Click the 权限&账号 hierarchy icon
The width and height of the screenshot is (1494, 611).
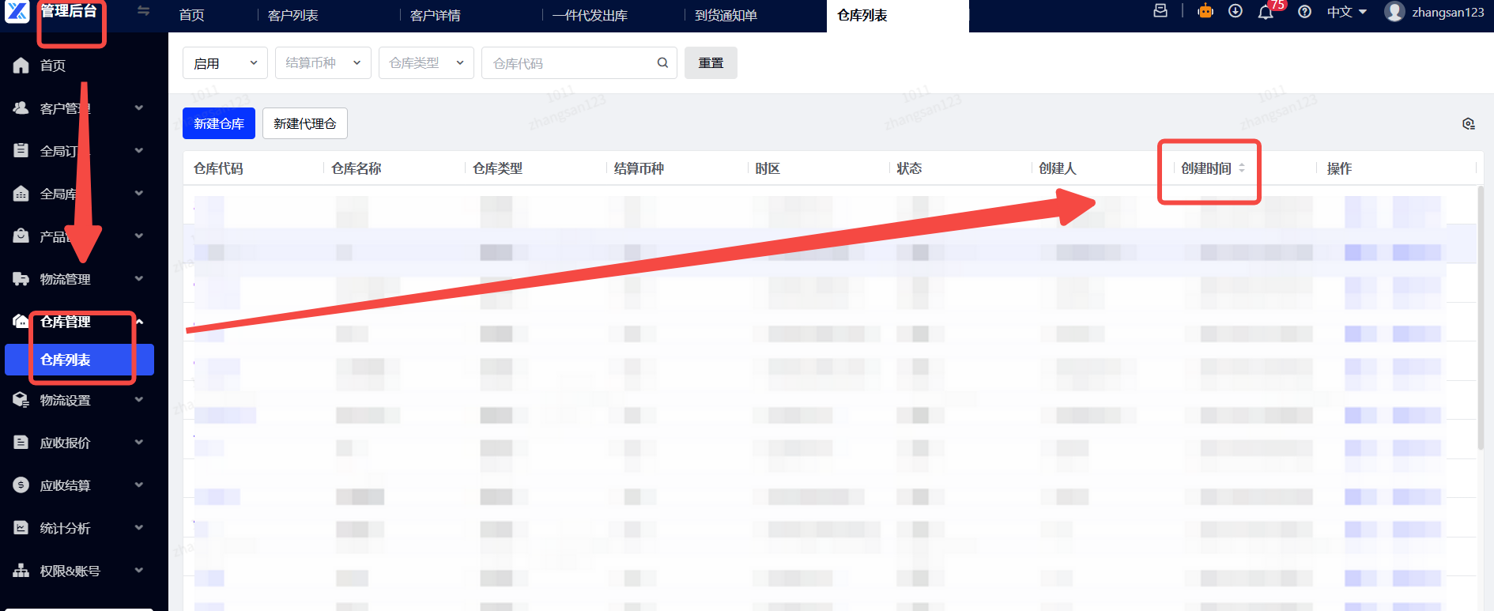21,571
